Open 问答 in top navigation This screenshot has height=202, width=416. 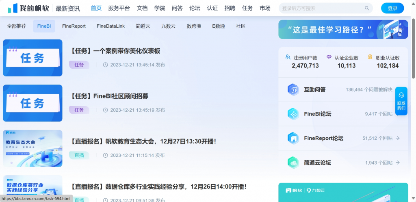tap(177, 8)
